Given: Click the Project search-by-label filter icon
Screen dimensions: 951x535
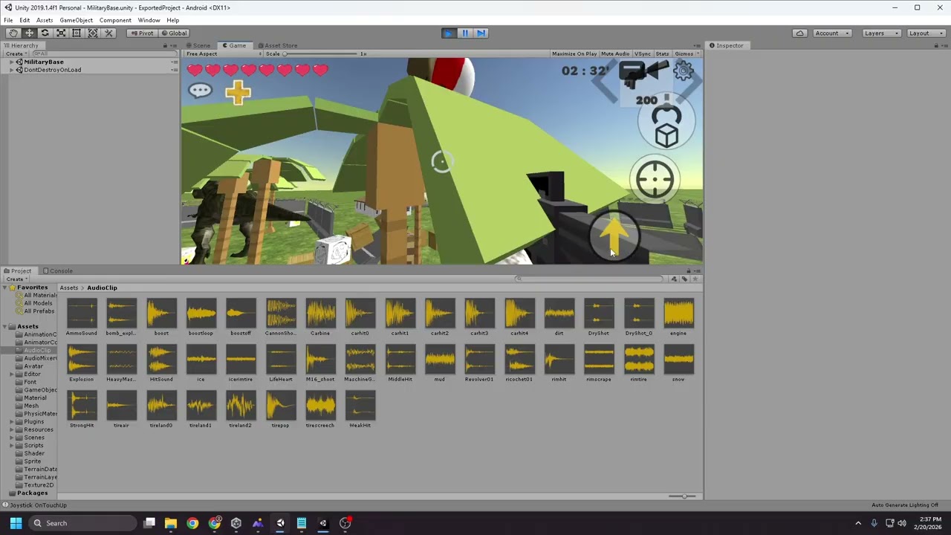Looking at the screenshot, I should [684, 279].
